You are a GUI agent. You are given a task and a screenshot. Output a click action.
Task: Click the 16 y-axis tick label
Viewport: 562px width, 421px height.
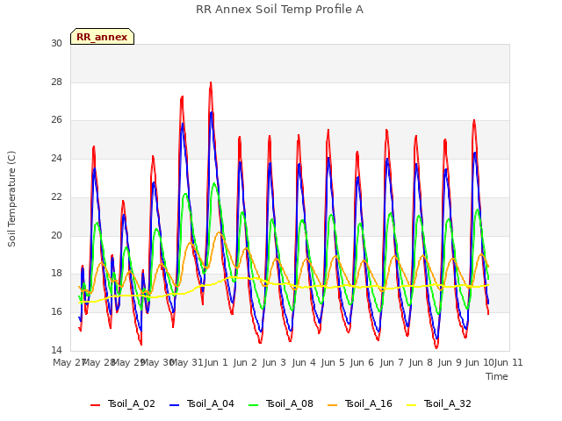tap(56, 312)
